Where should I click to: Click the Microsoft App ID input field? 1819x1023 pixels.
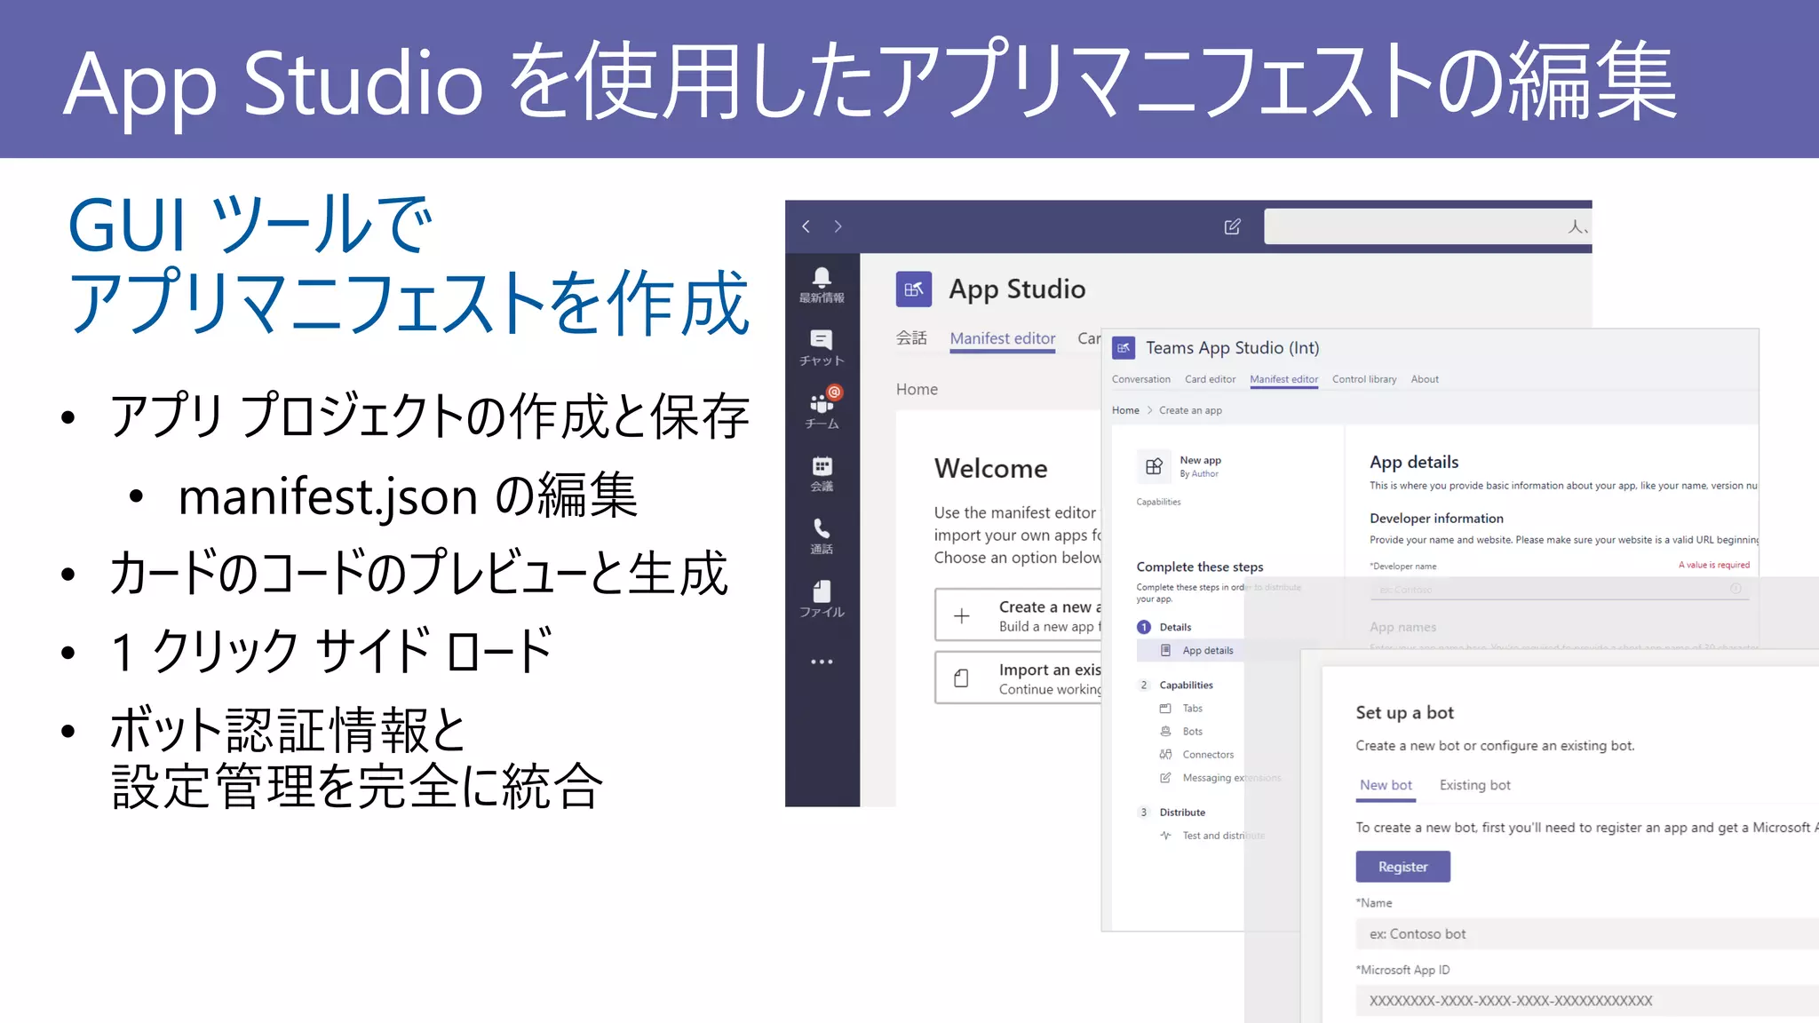[1587, 1001]
